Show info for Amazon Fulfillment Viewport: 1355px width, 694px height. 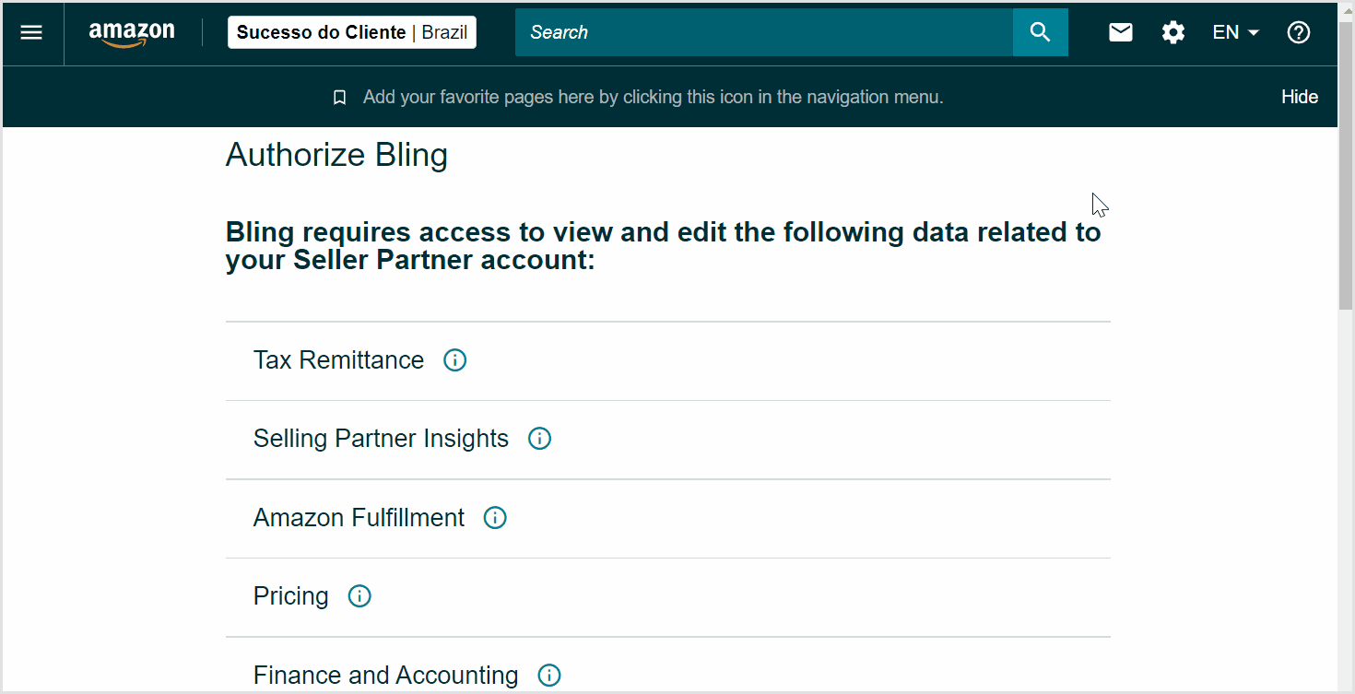(495, 518)
